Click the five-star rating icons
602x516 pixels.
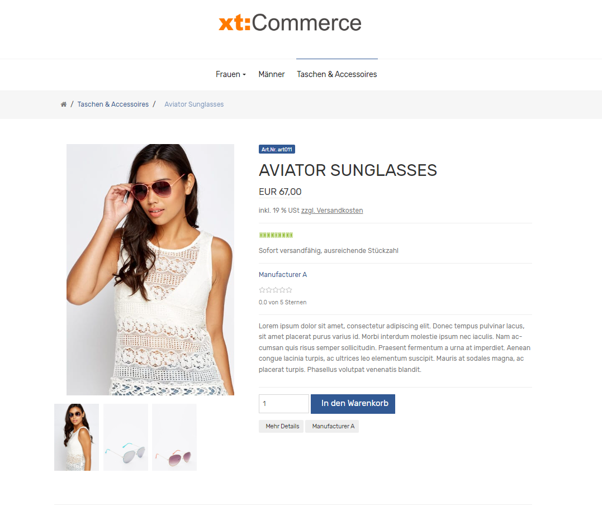[276, 290]
